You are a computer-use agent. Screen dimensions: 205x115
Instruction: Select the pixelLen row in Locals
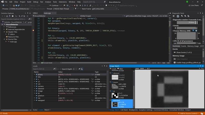70,96
